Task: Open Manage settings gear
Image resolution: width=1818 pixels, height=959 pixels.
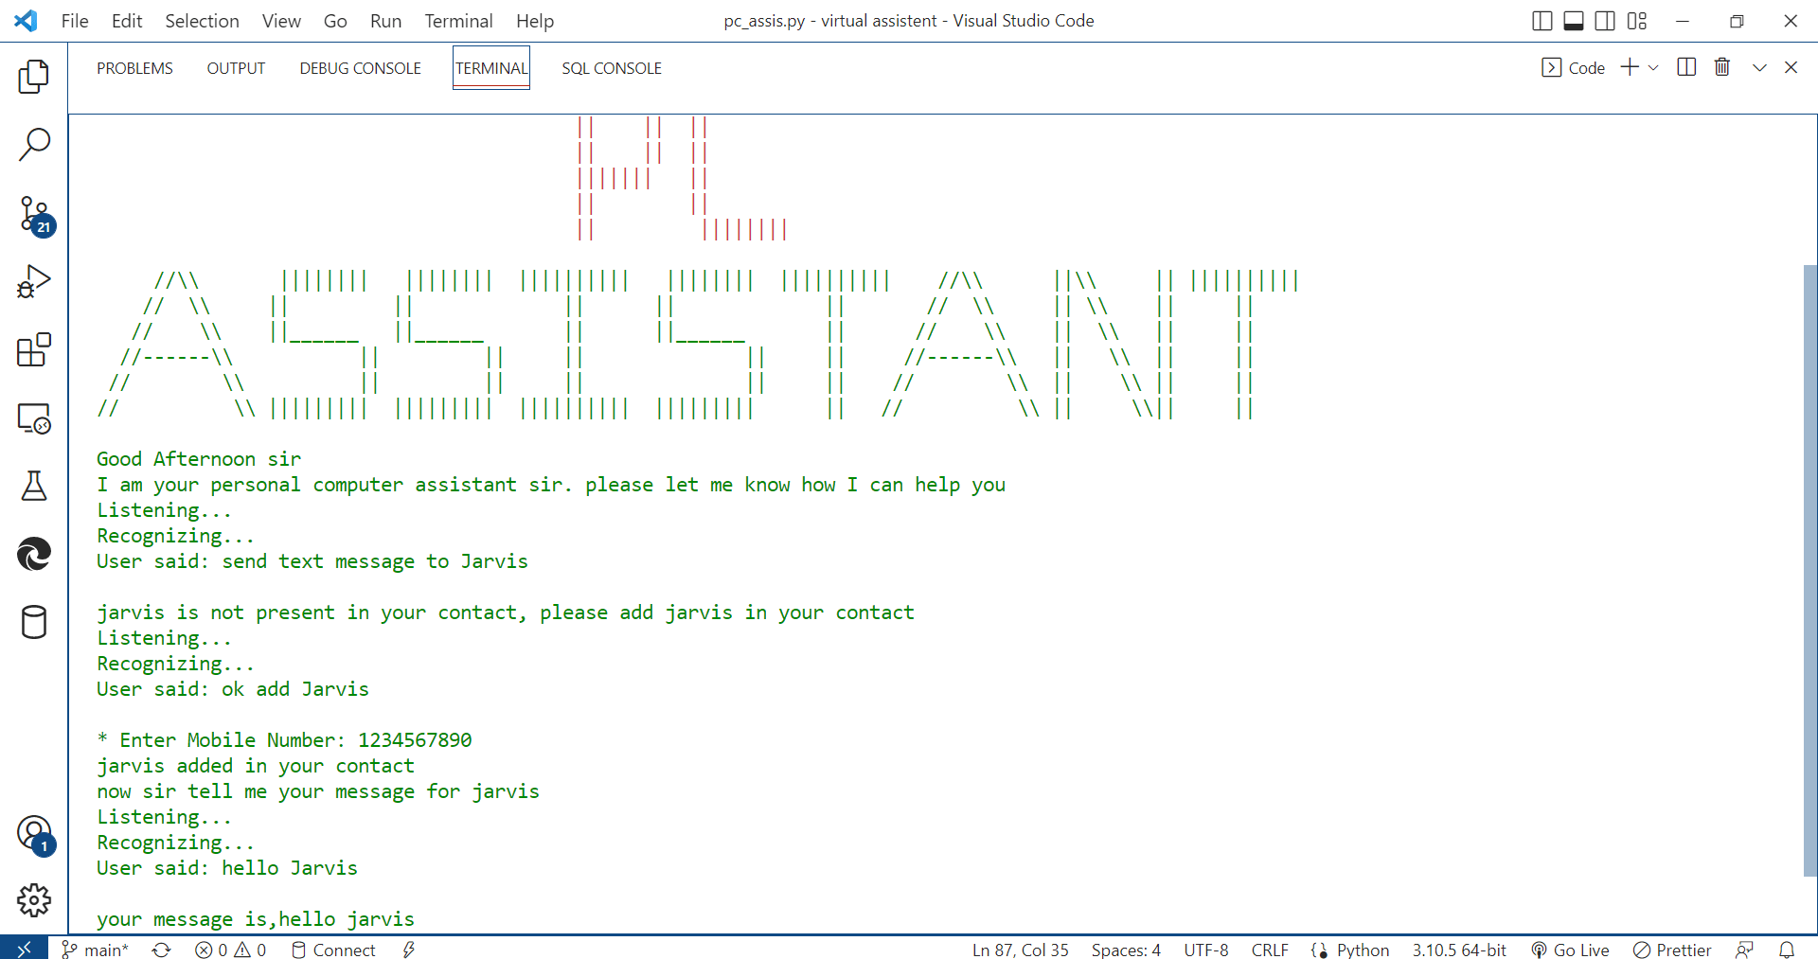Action: 34,900
